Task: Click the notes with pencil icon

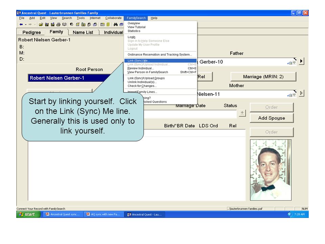Action: pos(78,24)
